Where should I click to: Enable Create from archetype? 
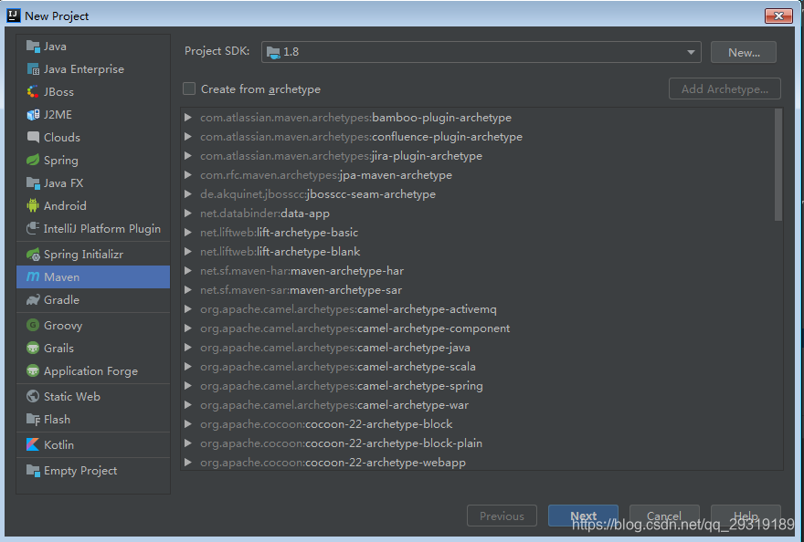click(x=188, y=89)
